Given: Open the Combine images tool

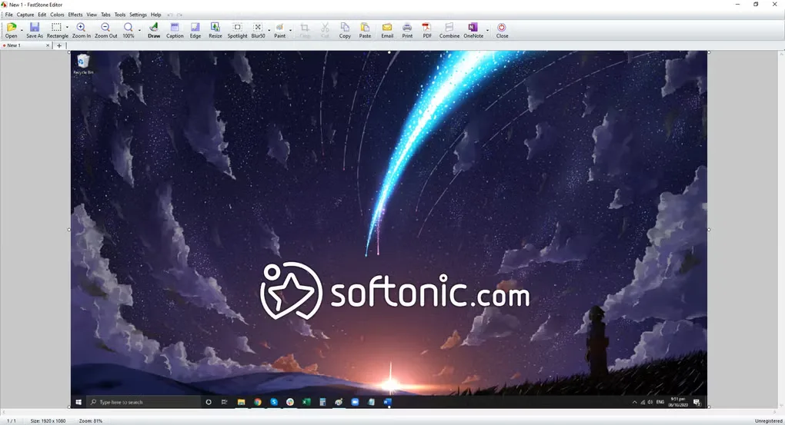Looking at the screenshot, I should [x=449, y=30].
